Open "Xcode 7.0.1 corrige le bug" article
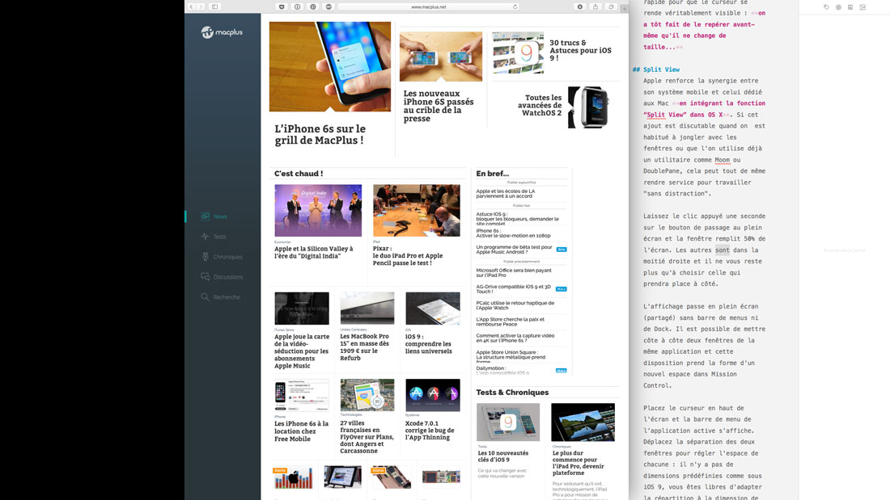The height and width of the screenshot is (500, 890). (x=430, y=431)
